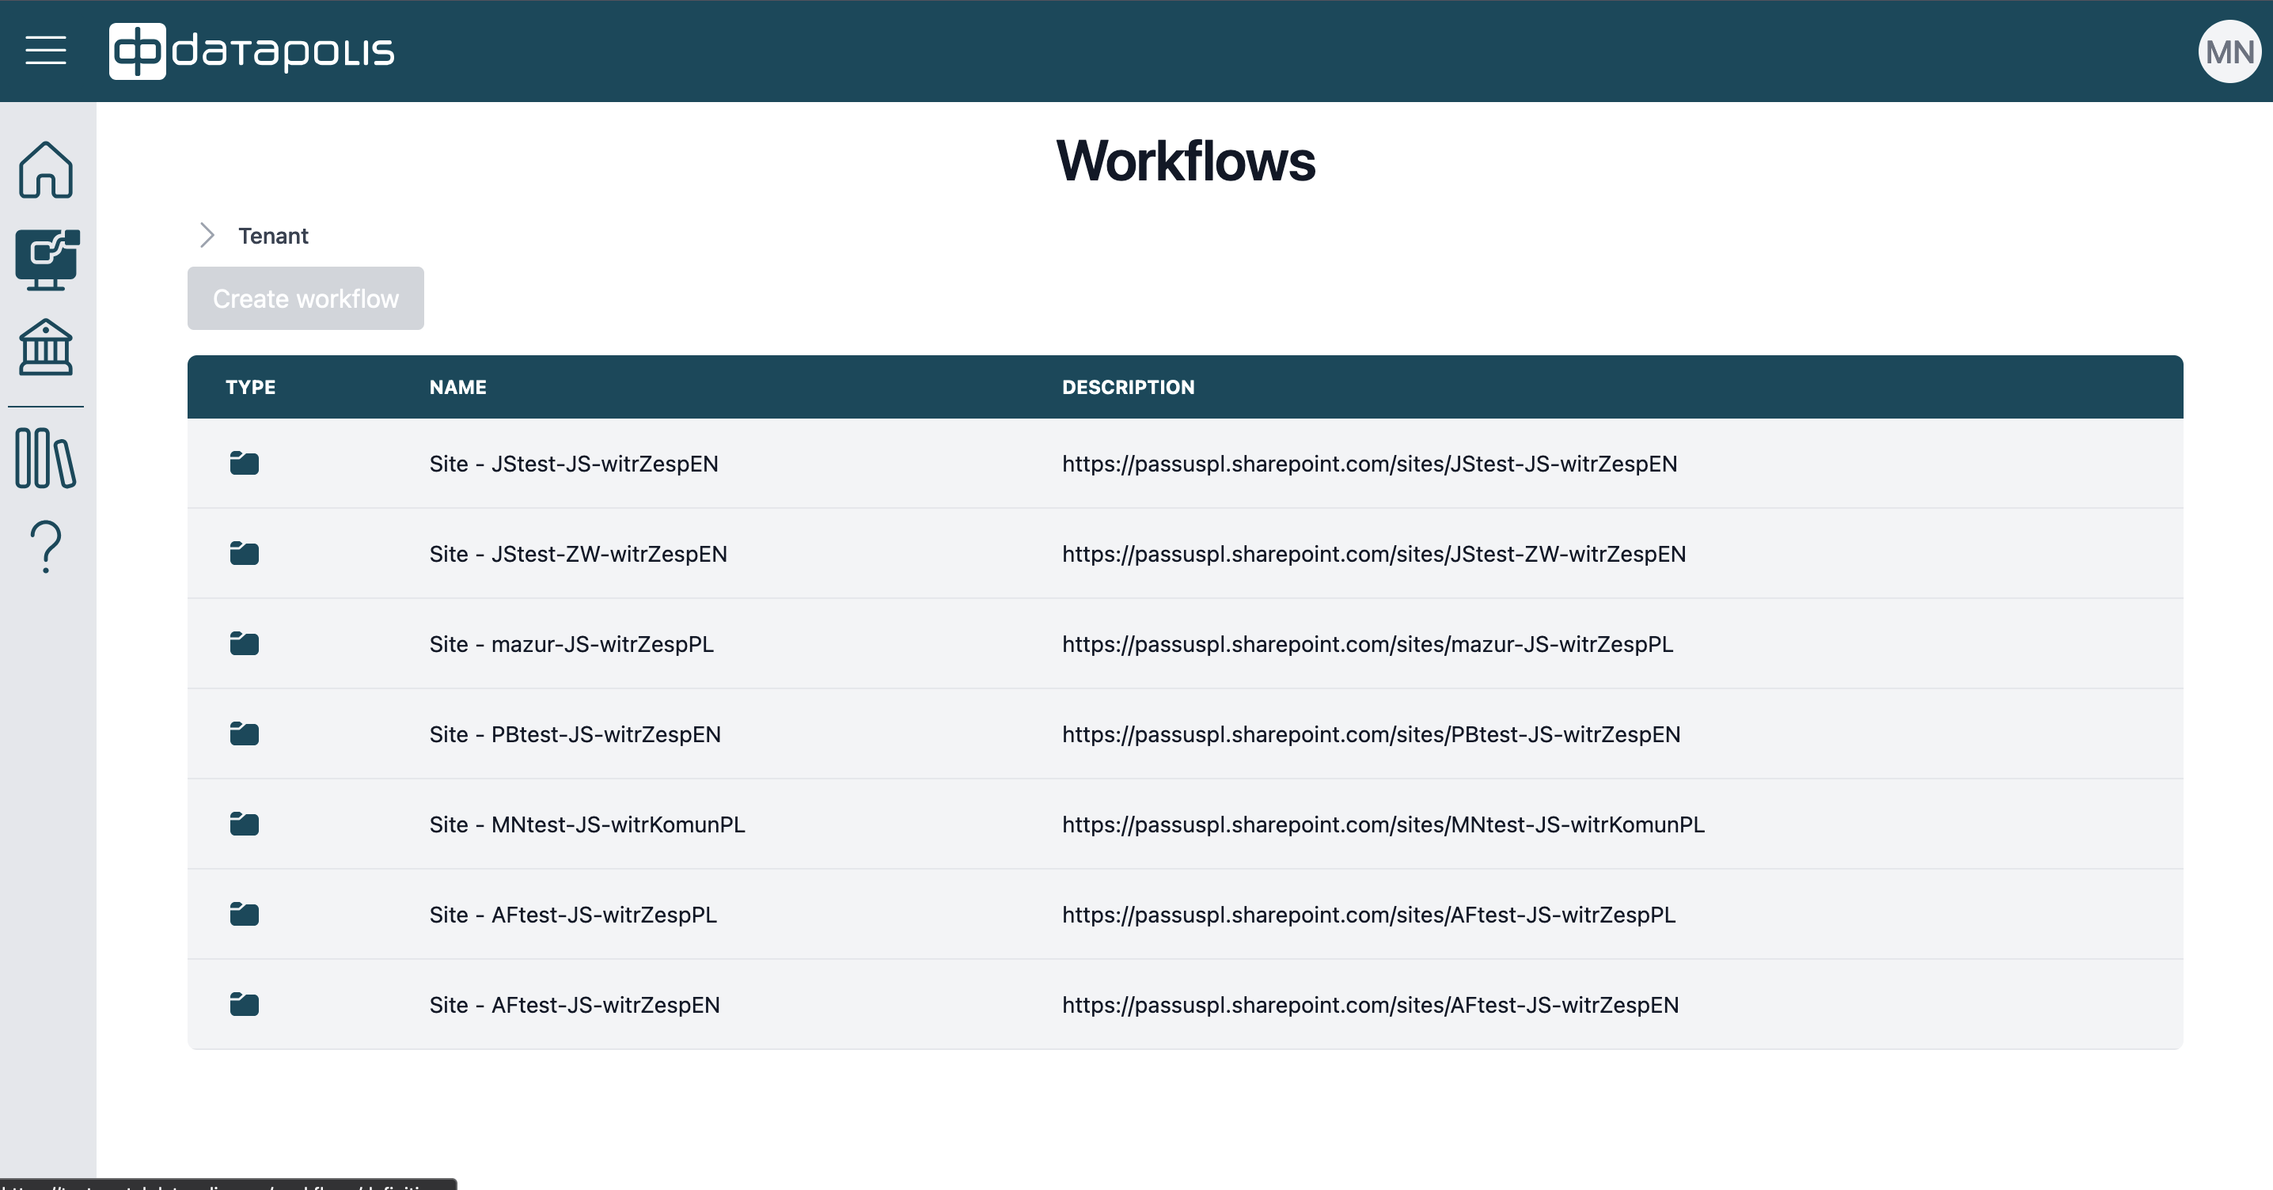Go to Home in sidebar
Image resolution: width=2273 pixels, height=1190 pixels.
46,169
